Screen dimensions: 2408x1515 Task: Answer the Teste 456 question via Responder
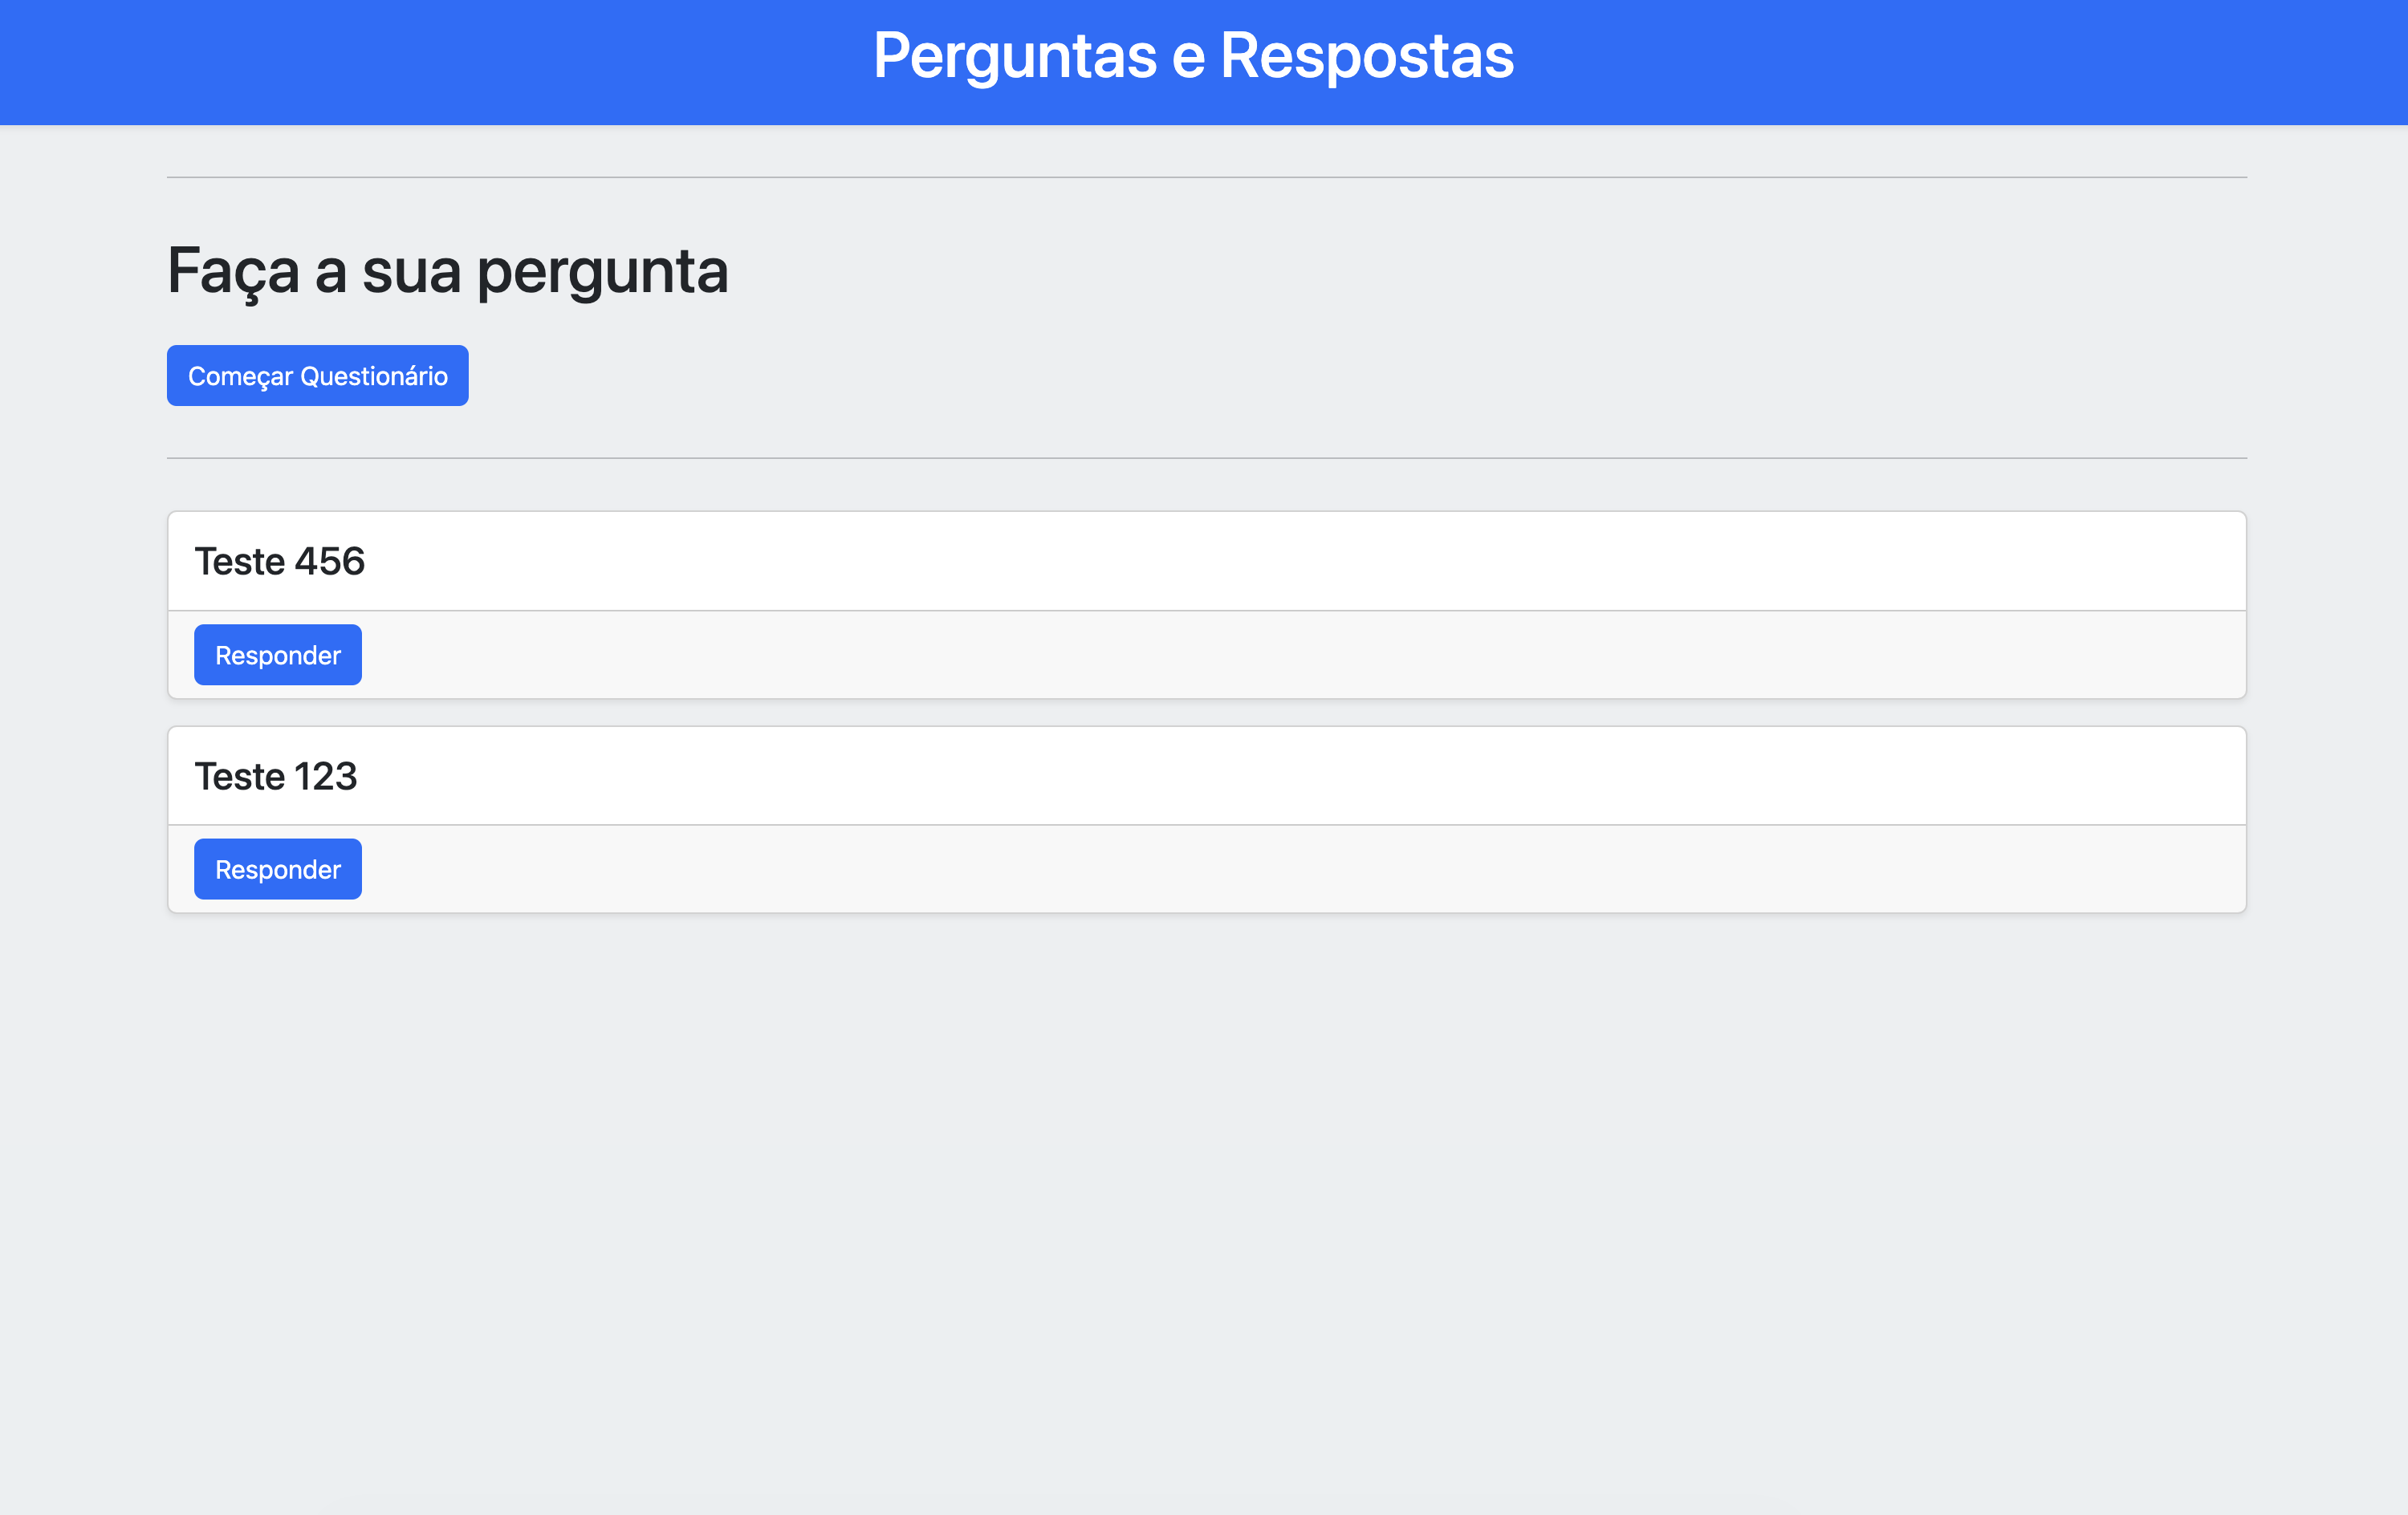278,655
